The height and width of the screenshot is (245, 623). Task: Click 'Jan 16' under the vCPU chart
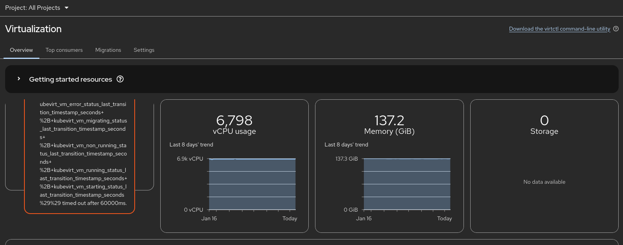tap(209, 218)
